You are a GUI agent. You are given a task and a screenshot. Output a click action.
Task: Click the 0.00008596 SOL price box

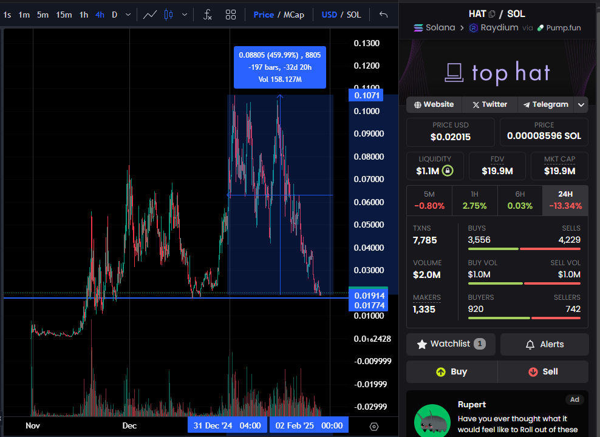click(x=544, y=132)
